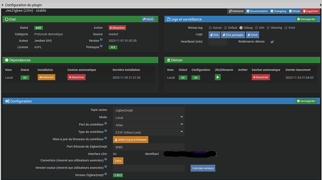Open the Mode dropdown
The height and width of the screenshot is (180, 322).
tap(149, 118)
